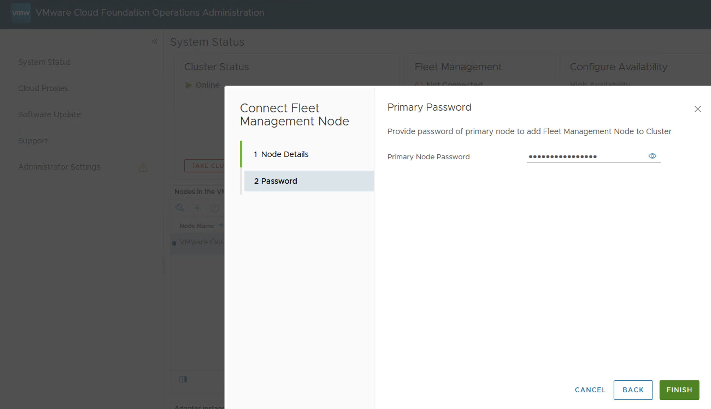The height and width of the screenshot is (409, 711).
Task: Open Administrator Settings
Action: pyautogui.click(x=59, y=167)
